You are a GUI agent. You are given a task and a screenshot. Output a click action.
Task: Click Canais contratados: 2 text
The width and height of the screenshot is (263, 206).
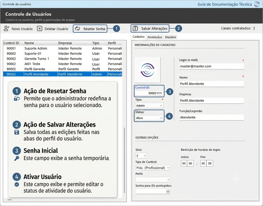238,28
